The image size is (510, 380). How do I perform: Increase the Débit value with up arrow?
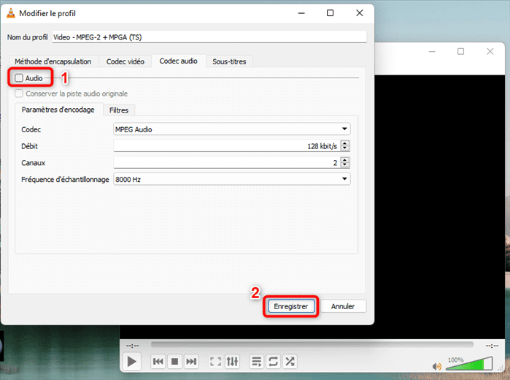[x=345, y=143]
